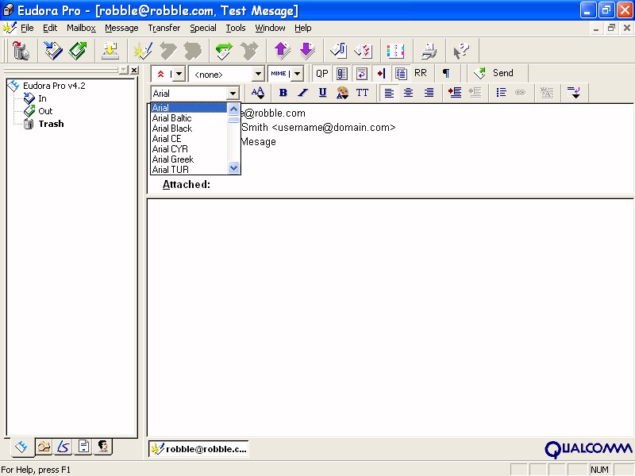Open the Address Book toolbar icon
Image resolution: width=635 pixels, height=476 pixels.
pyautogui.click(x=395, y=51)
